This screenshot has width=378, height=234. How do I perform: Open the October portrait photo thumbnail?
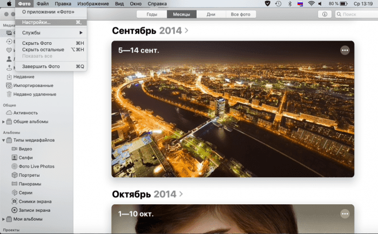pyautogui.click(x=233, y=219)
